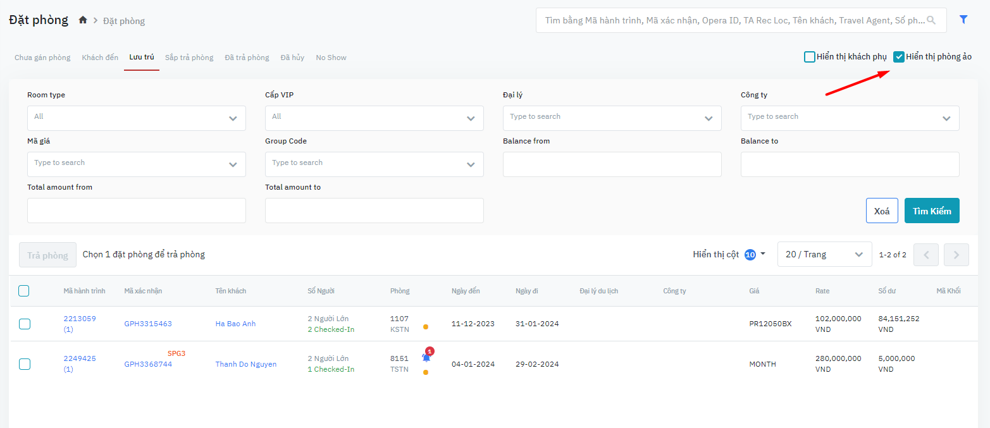Click the blue filter funnel icon

click(x=963, y=20)
